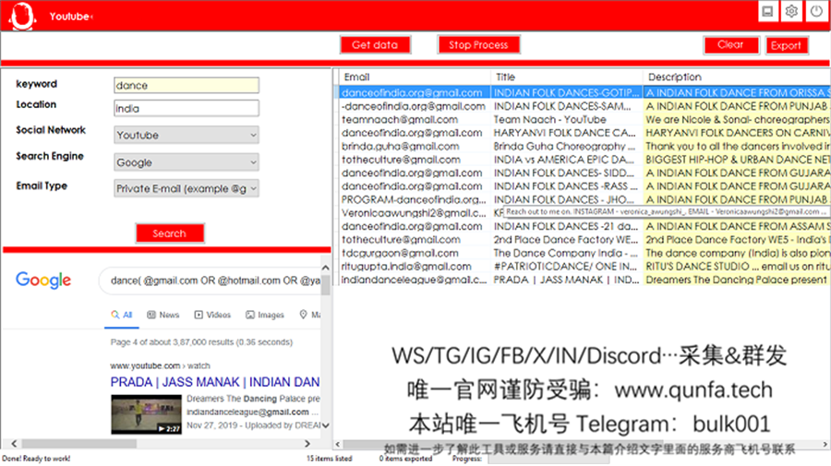The height and width of the screenshot is (466, 831).
Task: Open PRADA | JASS MANAK search result link
Action: [214, 382]
